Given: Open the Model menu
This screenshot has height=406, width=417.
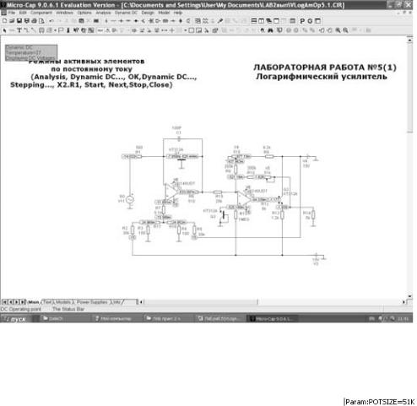Looking at the screenshot, I should pyautogui.click(x=164, y=13).
